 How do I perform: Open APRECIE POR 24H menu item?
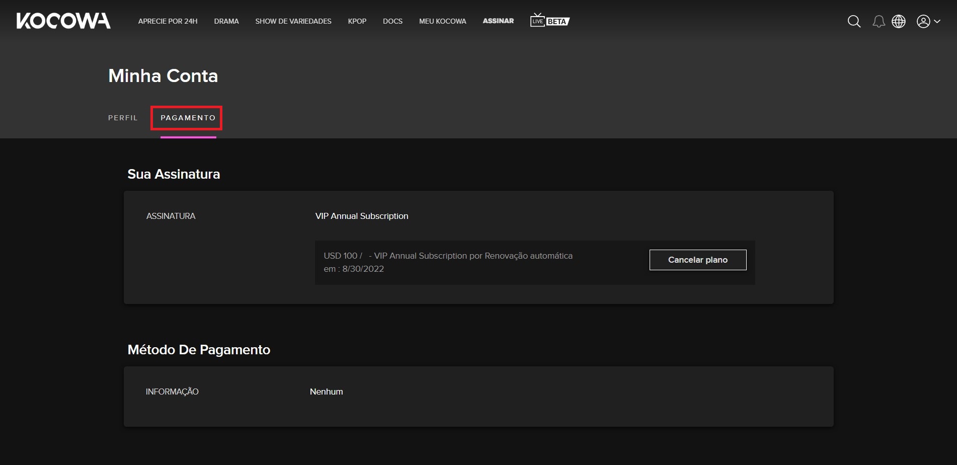168,21
